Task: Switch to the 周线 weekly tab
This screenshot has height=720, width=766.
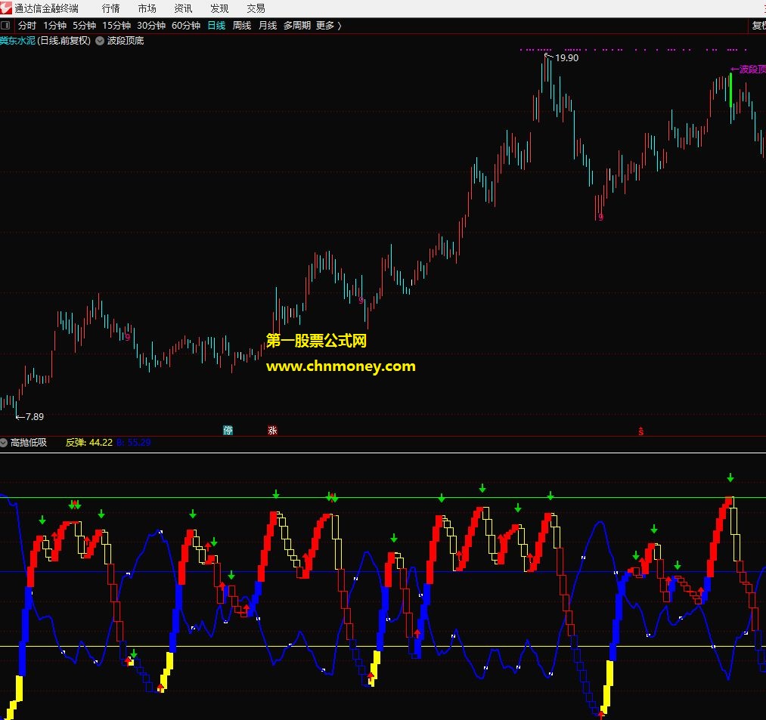Action: [x=242, y=26]
